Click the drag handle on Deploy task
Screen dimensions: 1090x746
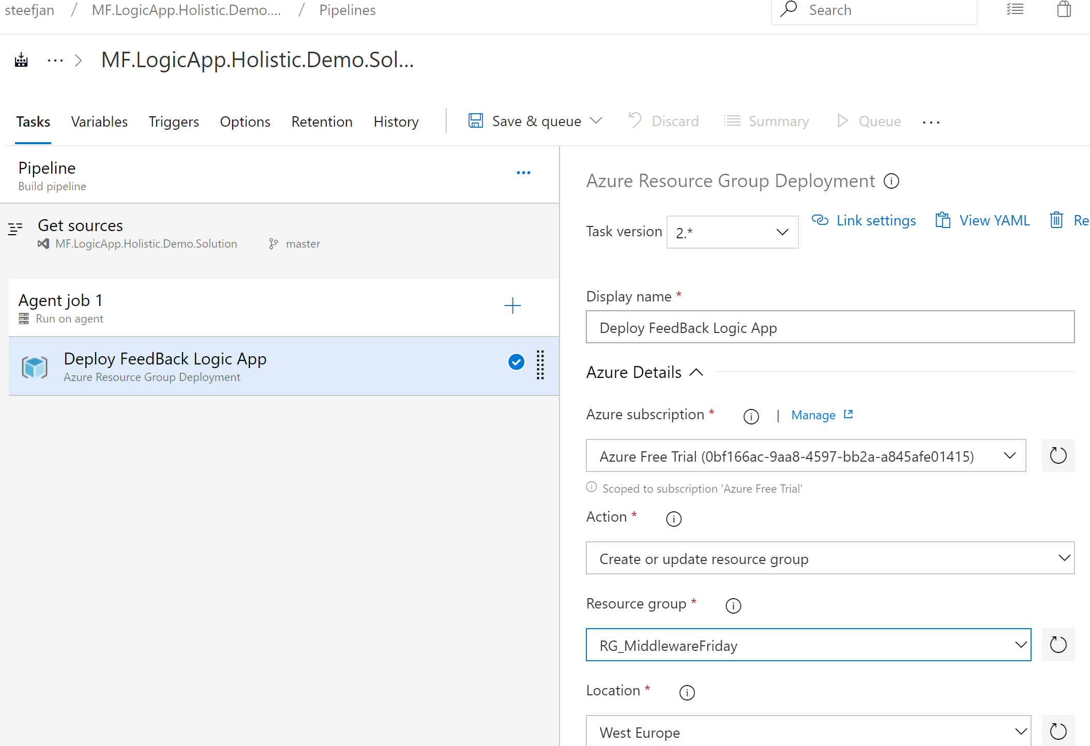click(x=540, y=366)
